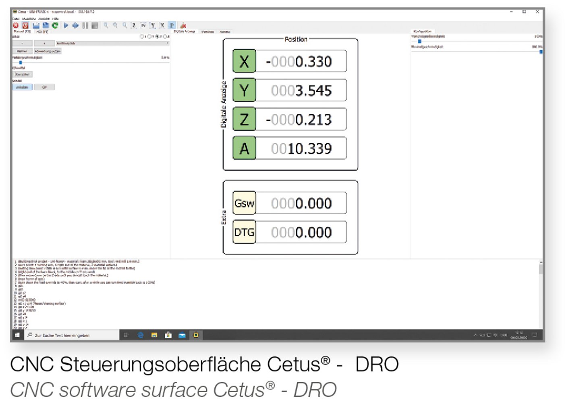The width and height of the screenshot is (568, 408).
Task: Click the toolbar icon between Z and Y
Action: click(x=143, y=25)
